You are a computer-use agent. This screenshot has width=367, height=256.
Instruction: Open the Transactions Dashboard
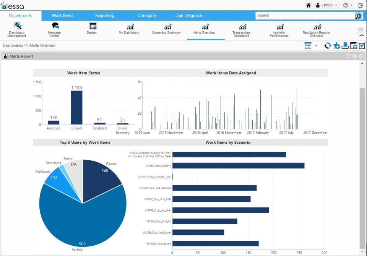click(x=241, y=30)
